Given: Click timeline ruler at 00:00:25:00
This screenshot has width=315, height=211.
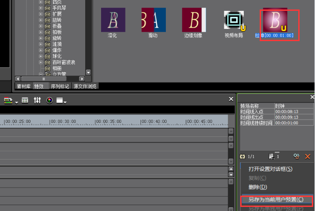Looking at the screenshot, I should point(18,122).
